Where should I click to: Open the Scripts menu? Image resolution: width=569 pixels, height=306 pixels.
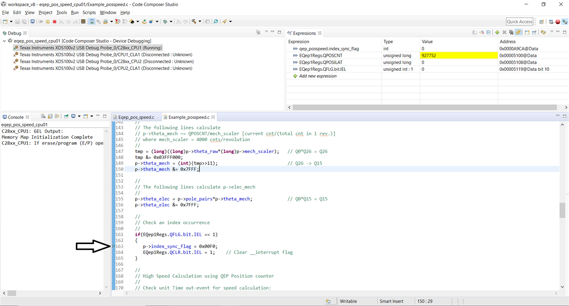[x=89, y=12]
